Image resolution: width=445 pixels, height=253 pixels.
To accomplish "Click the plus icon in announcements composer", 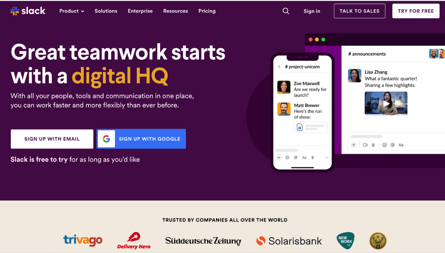I will [354, 145].
